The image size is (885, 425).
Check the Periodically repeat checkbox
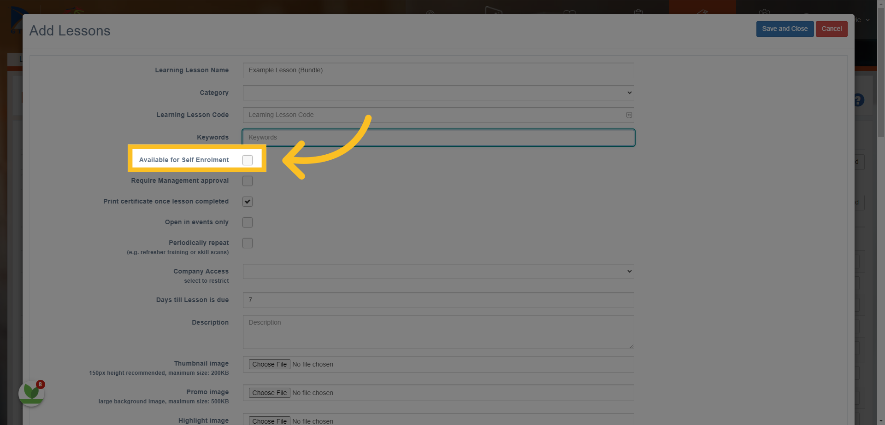[248, 243]
